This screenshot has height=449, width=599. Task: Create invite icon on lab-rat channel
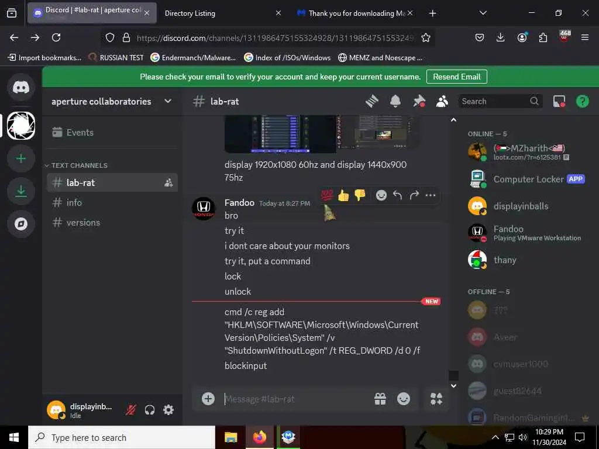(168, 182)
